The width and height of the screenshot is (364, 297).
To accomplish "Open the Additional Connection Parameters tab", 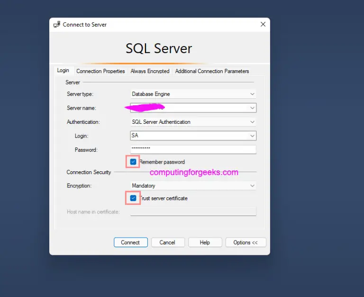I will coord(212,71).
